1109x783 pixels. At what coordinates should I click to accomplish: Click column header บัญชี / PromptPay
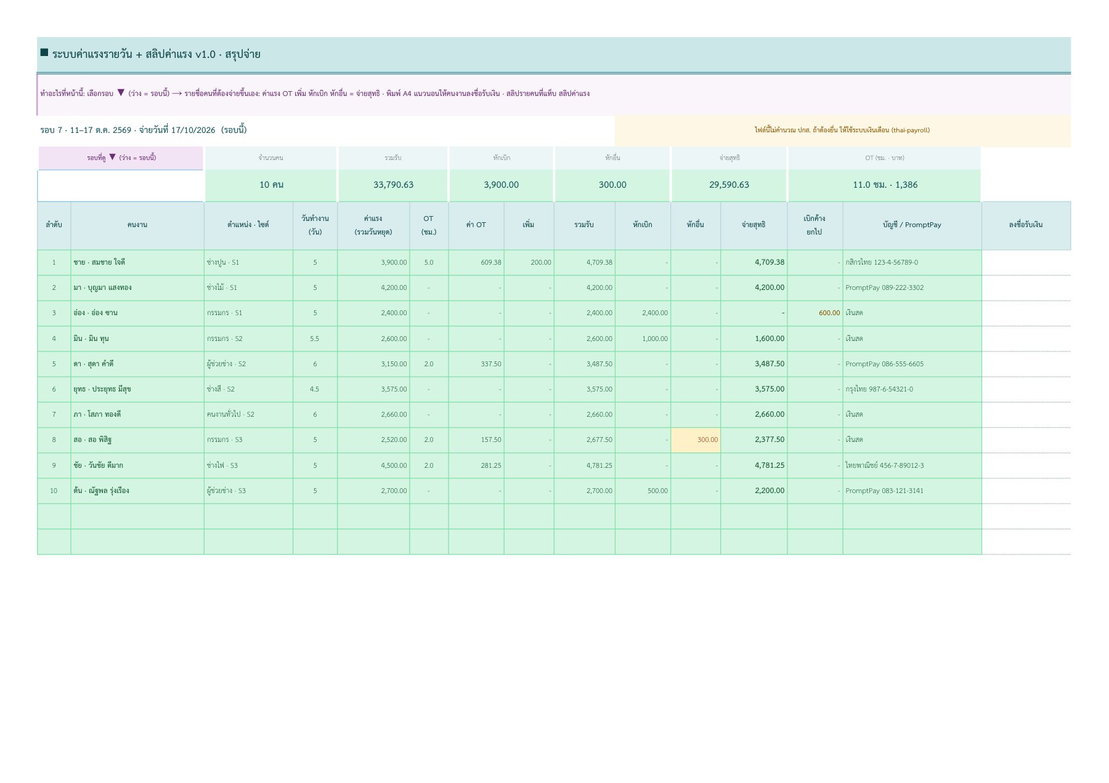pyautogui.click(x=912, y=225)
